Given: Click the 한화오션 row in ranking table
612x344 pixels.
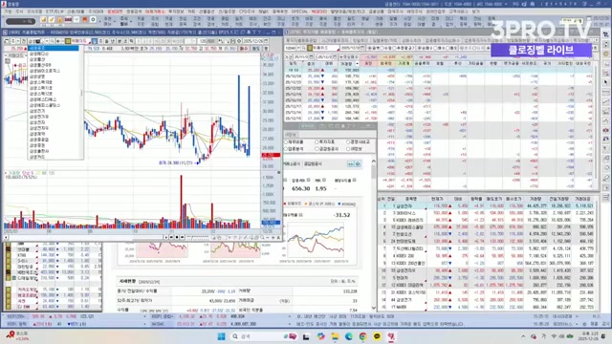Looking at the screenshot, I should [487, 234].
